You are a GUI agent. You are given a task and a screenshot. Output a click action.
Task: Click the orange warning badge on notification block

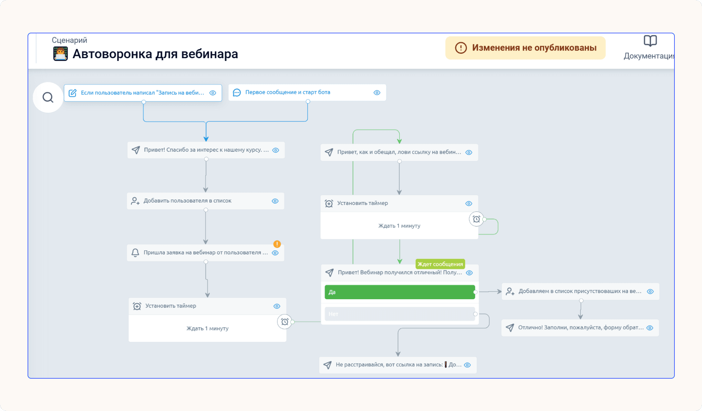(x=277, y=244)
